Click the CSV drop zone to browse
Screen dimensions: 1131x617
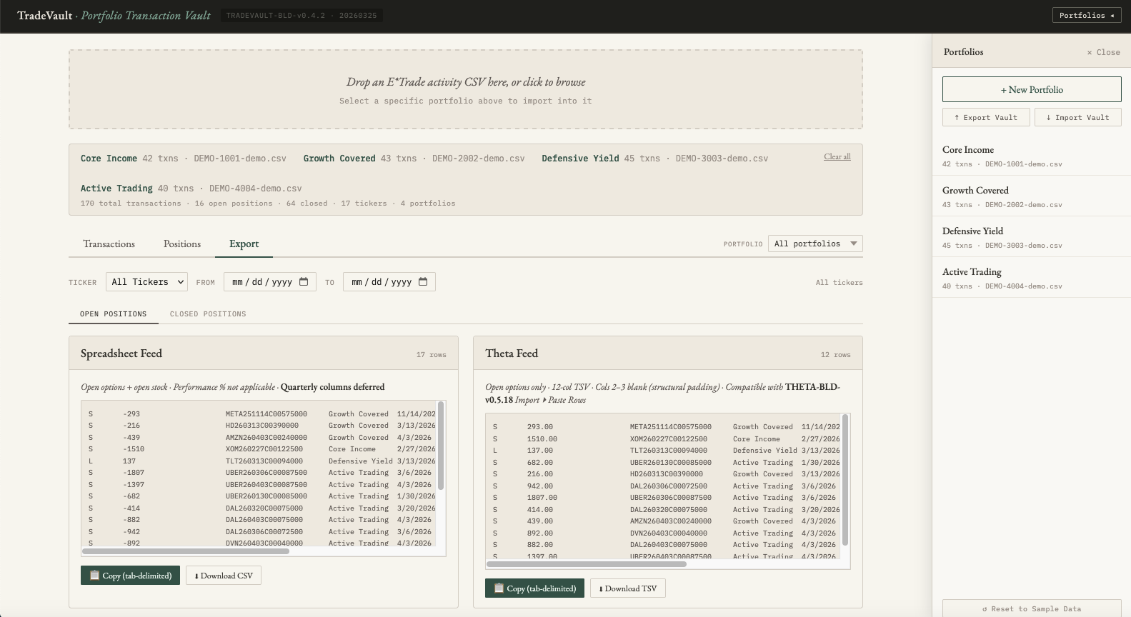click(466, 89)
